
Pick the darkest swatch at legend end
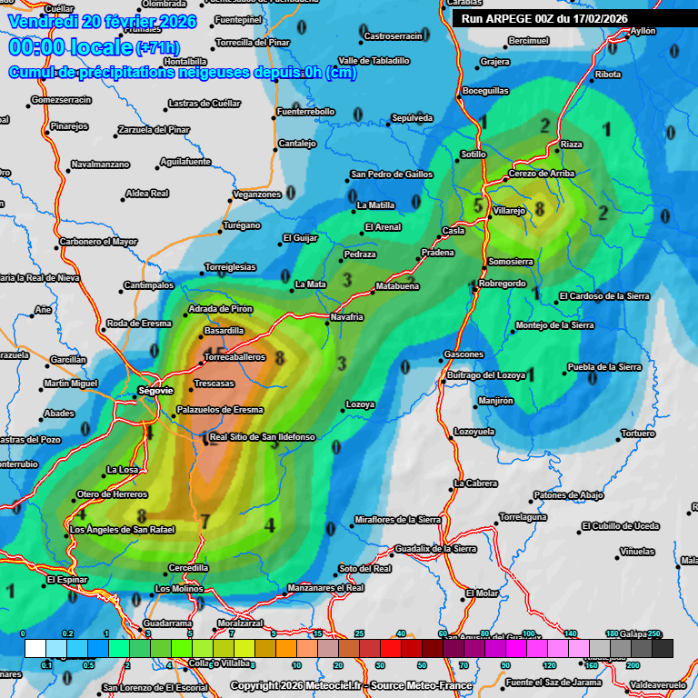[x=663, y=648]
